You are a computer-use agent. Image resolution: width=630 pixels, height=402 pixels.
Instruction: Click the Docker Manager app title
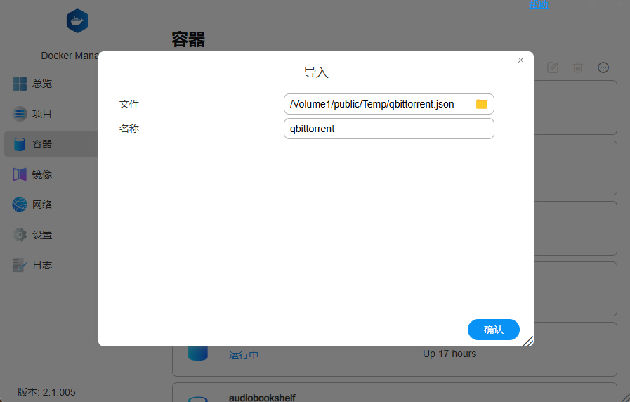[x=70, y=56]
